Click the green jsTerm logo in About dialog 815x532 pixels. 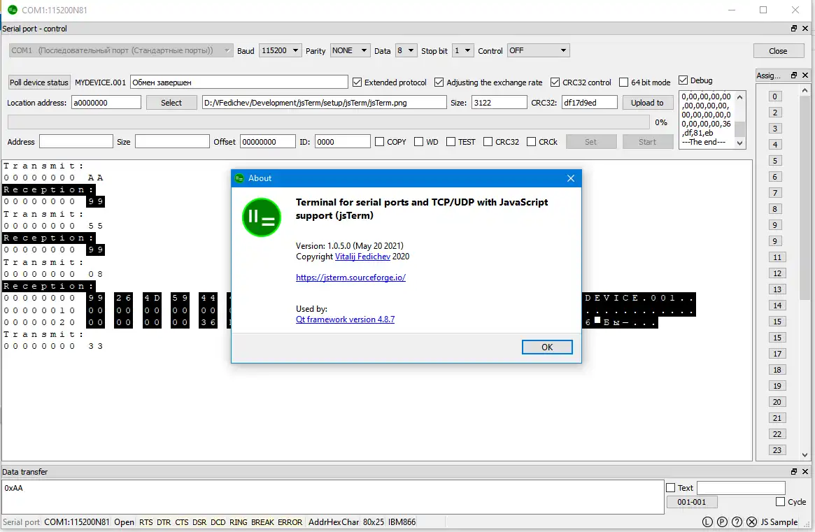[262, 217]
